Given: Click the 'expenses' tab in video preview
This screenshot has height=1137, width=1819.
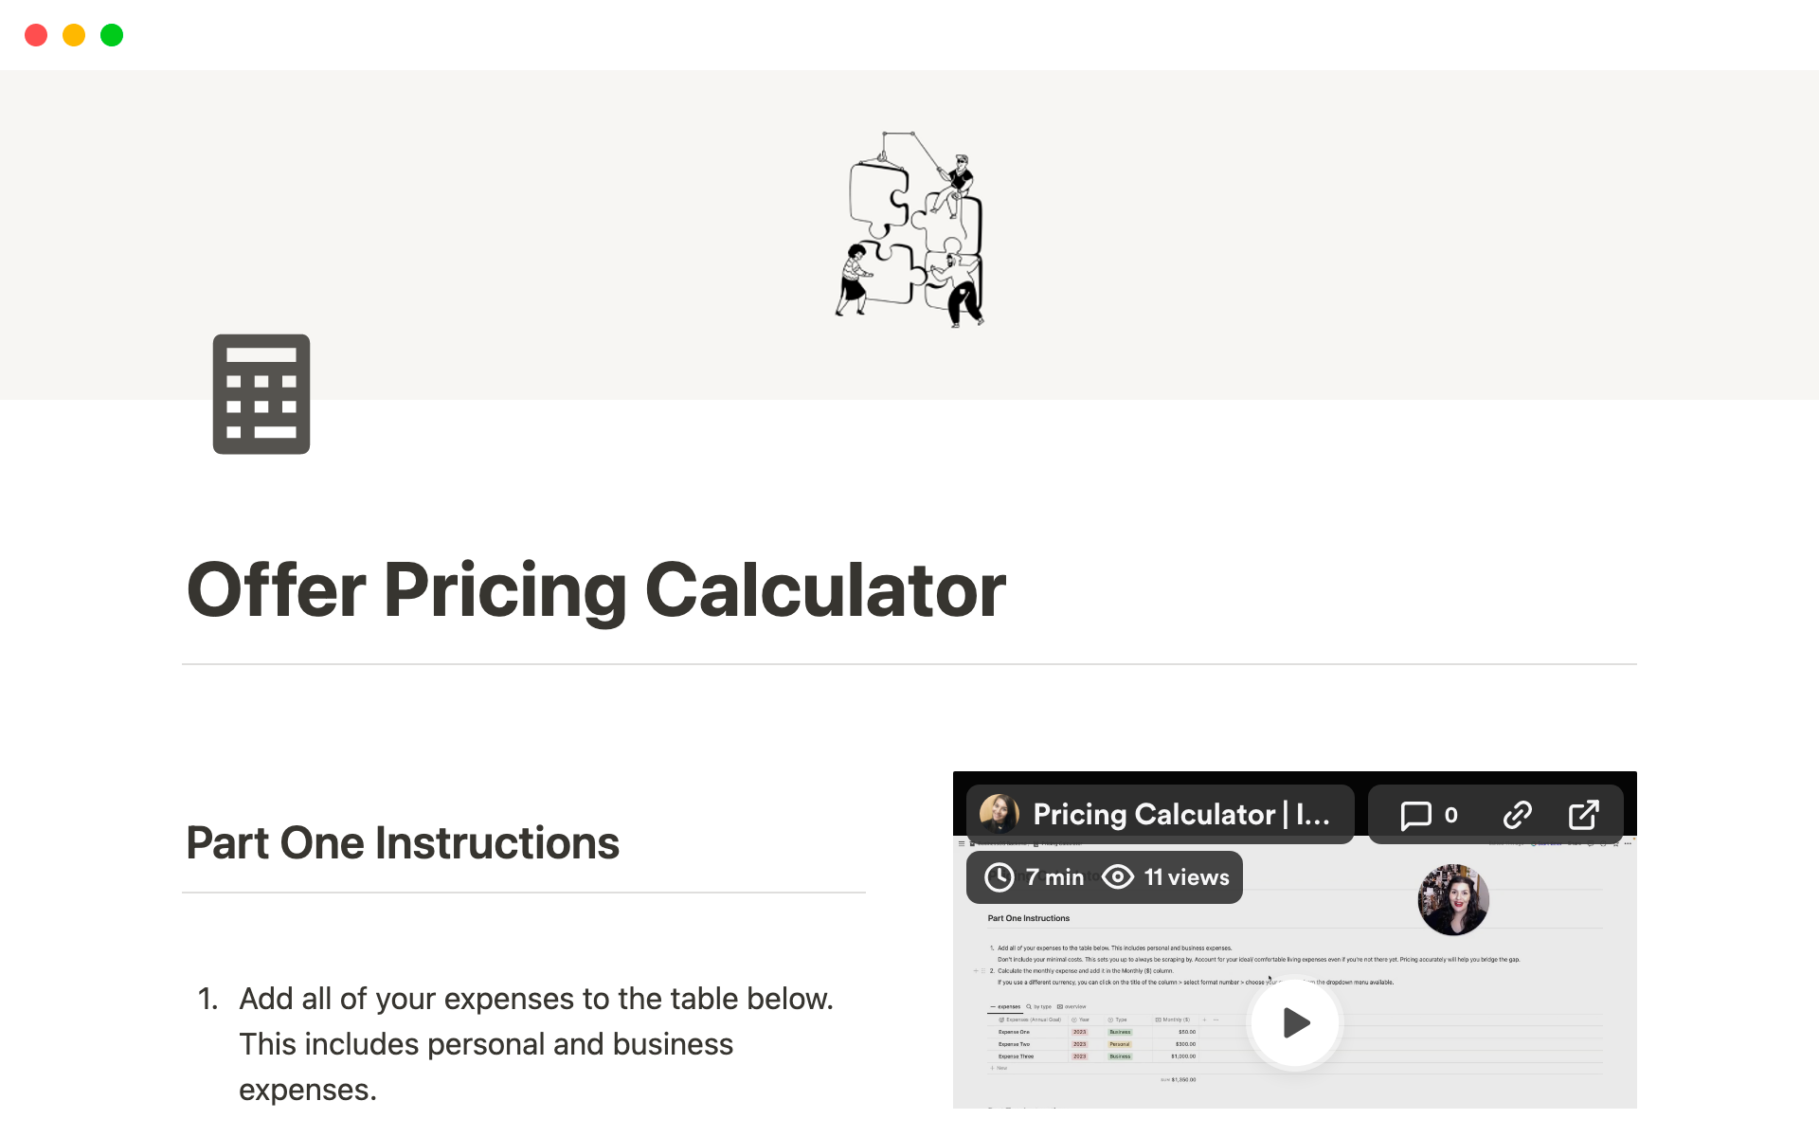Looking at the screenshot, I should [1008, 1007].
